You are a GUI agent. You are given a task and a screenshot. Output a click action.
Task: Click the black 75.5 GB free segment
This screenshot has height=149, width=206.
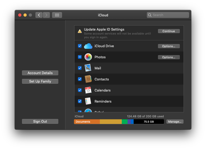tap(149, 122)
